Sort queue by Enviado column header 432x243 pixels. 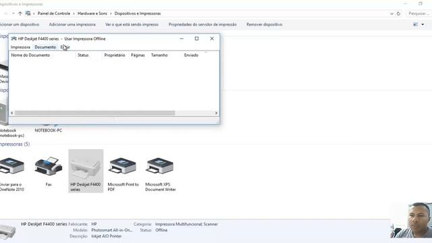pyautogui.click(x=191, y=55)
